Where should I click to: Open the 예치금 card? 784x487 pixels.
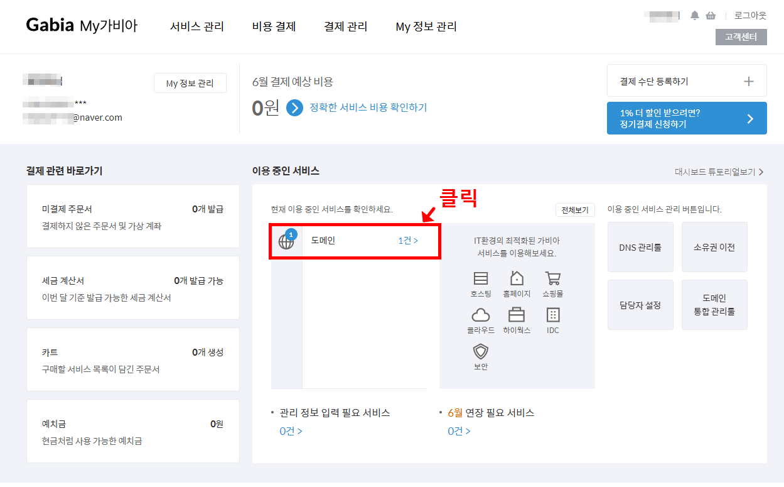pos(133,431)
